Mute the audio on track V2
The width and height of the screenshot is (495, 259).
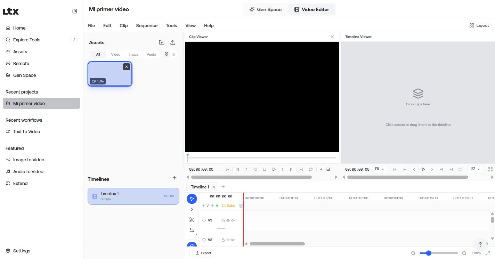pos(233,240)
